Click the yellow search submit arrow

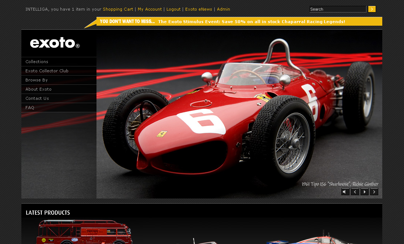pyautogui.click(x=372, y=9)
